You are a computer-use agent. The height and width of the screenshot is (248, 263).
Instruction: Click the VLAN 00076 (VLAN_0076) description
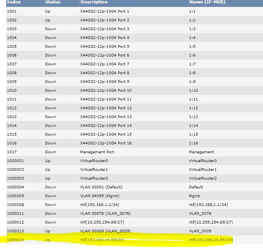tap(105, 214)
